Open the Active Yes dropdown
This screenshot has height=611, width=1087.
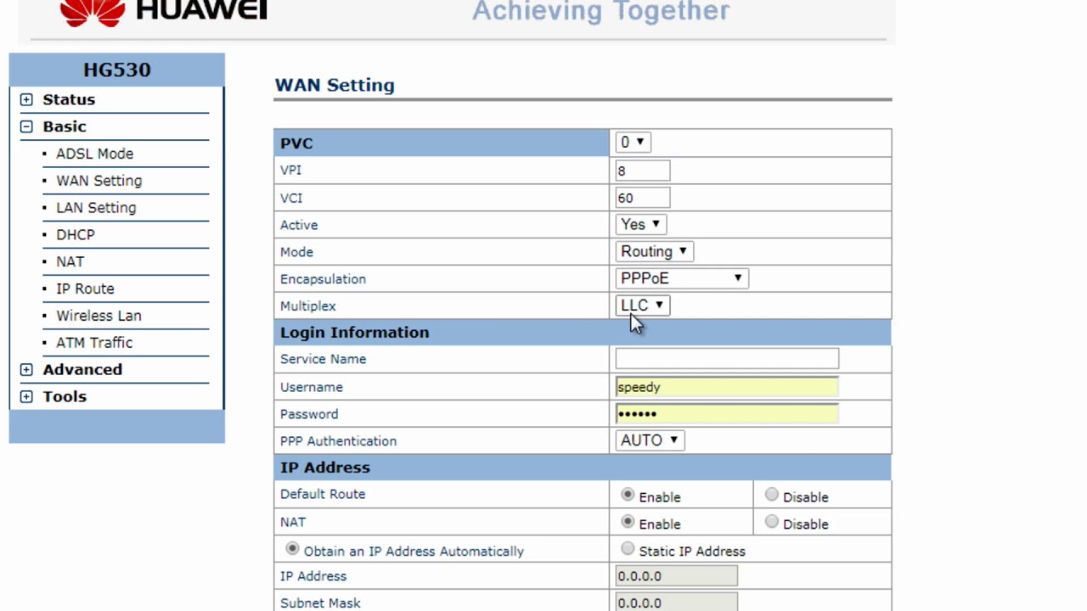click(x=641, y=225)
